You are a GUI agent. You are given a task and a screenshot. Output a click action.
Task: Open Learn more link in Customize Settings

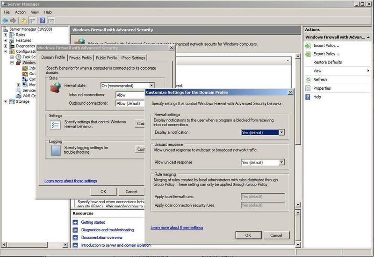(x=177, y=228)
